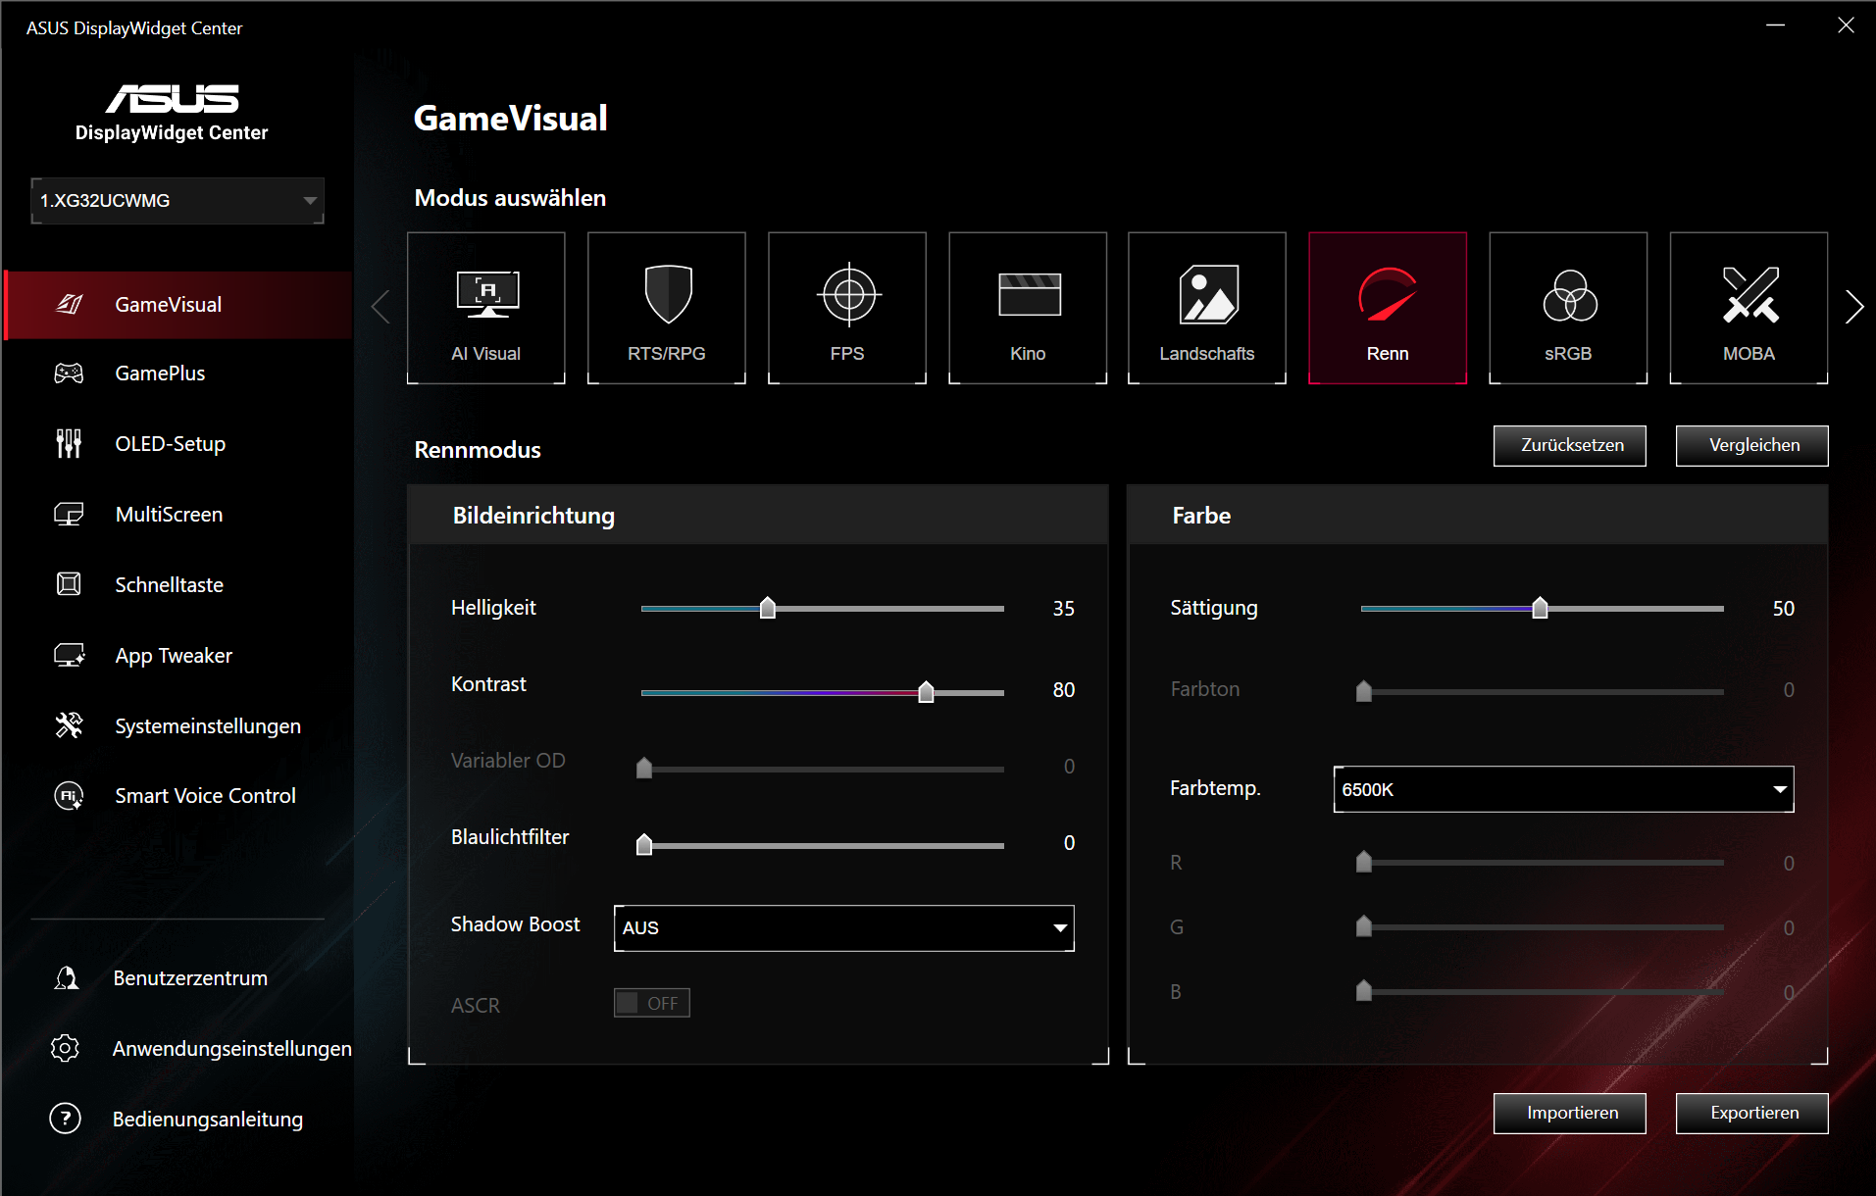The height and width of the screenshot is (1196, 1876).
Task: Click the Helligkeit slider handle
Action: 768,608
